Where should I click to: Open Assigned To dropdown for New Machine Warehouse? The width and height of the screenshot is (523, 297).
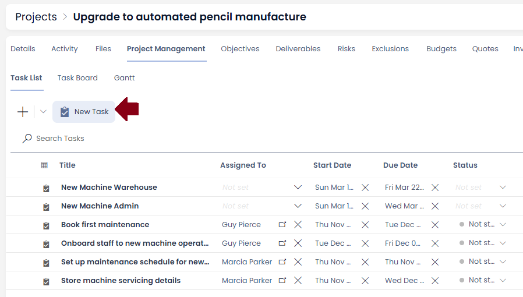(x=298, y=188)
